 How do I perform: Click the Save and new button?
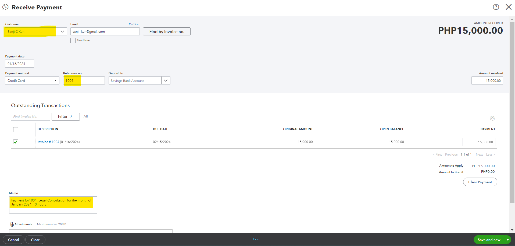(x=489, y=240)
